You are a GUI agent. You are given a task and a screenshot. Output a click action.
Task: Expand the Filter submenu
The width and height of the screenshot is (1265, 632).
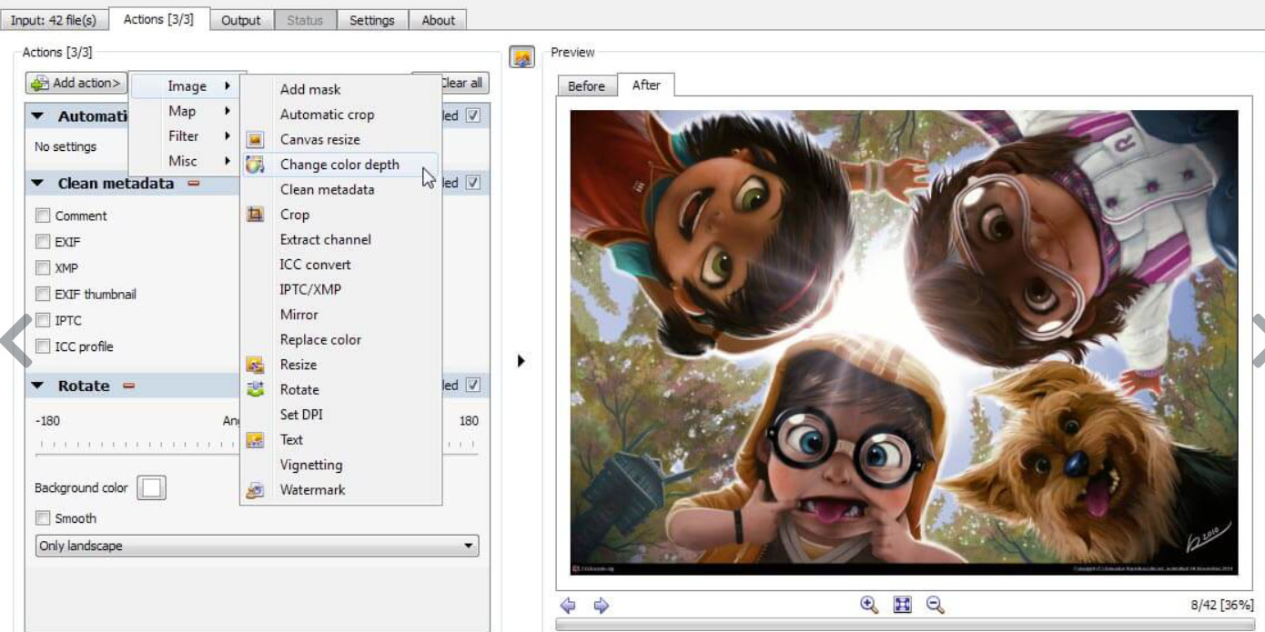(185, 136)
